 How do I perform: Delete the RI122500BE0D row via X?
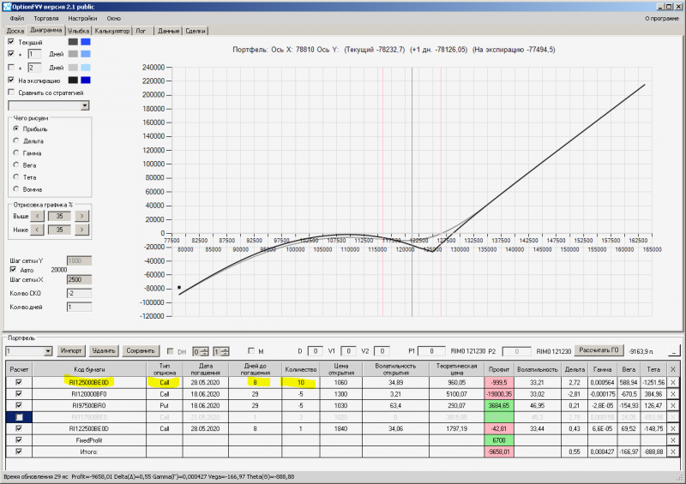coord(673,428)
